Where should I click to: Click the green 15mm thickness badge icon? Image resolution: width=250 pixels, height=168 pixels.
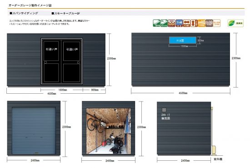156,23
